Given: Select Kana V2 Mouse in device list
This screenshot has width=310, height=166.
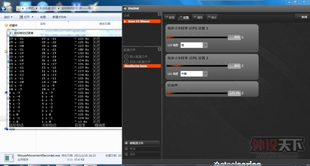Looking at the screenshot, I should (x=142, y=21).
